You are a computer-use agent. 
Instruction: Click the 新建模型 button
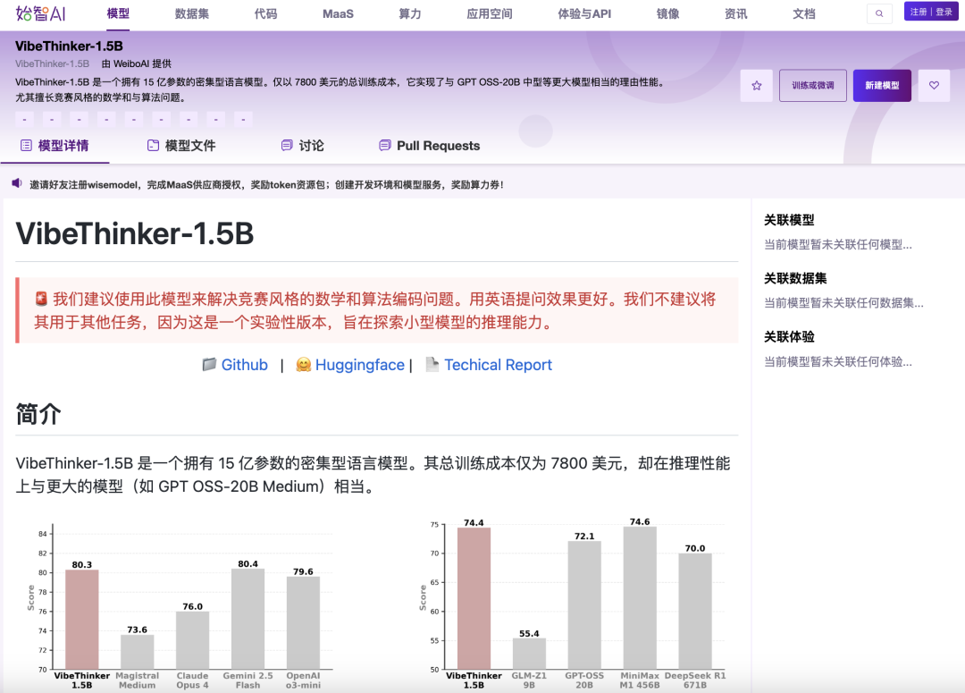[x=882, y=86]
